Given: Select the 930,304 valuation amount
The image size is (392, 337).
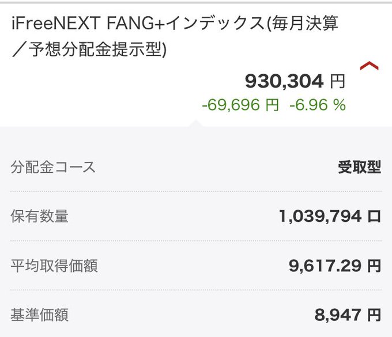Looking at the screenshot, I should [x=284, y=81].
